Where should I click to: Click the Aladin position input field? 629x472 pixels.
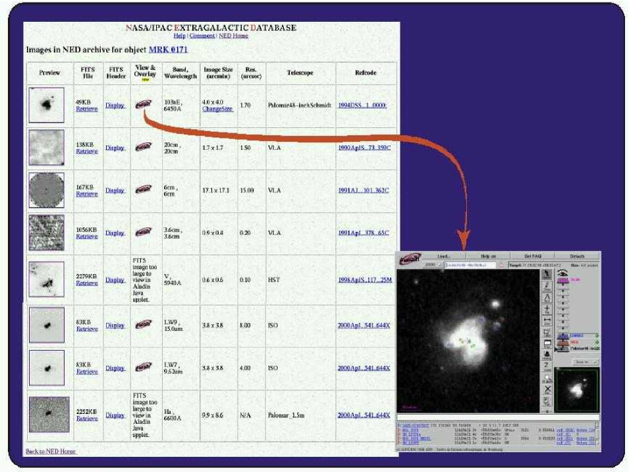coord(470,265)
